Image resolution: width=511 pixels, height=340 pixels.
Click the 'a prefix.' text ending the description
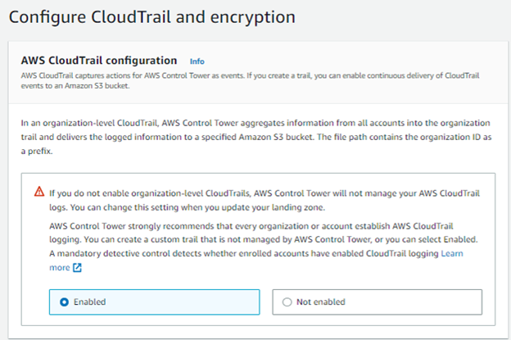[37, 152]
